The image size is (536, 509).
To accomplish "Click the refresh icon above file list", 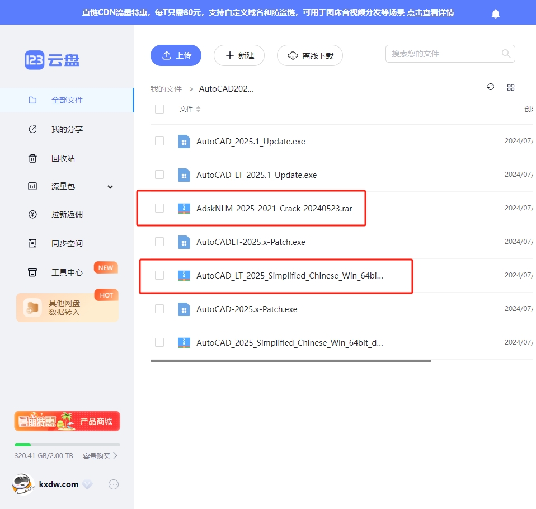I will (491, 87).
